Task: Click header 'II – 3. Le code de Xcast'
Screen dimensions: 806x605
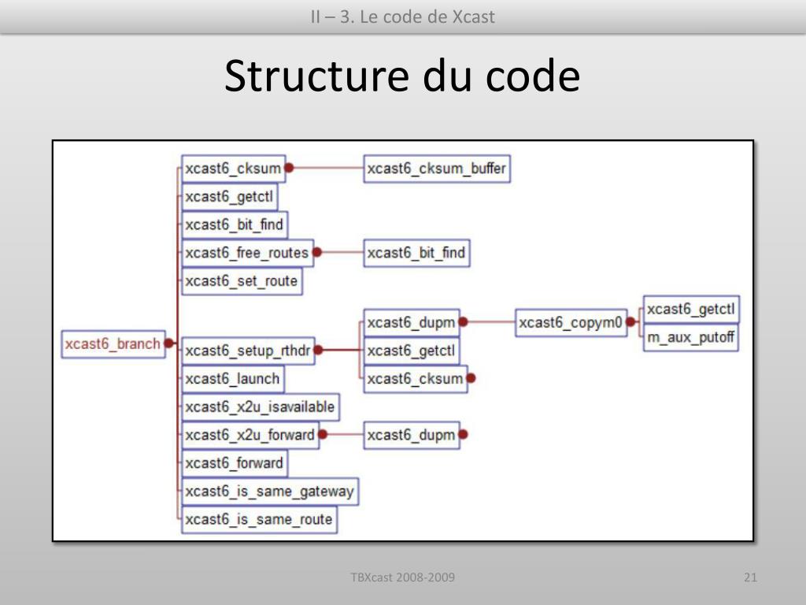Action: pyautogui.click(x=402, y=17)
